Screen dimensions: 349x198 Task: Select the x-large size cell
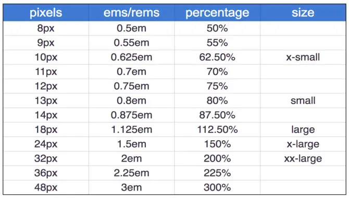(303, 144)
